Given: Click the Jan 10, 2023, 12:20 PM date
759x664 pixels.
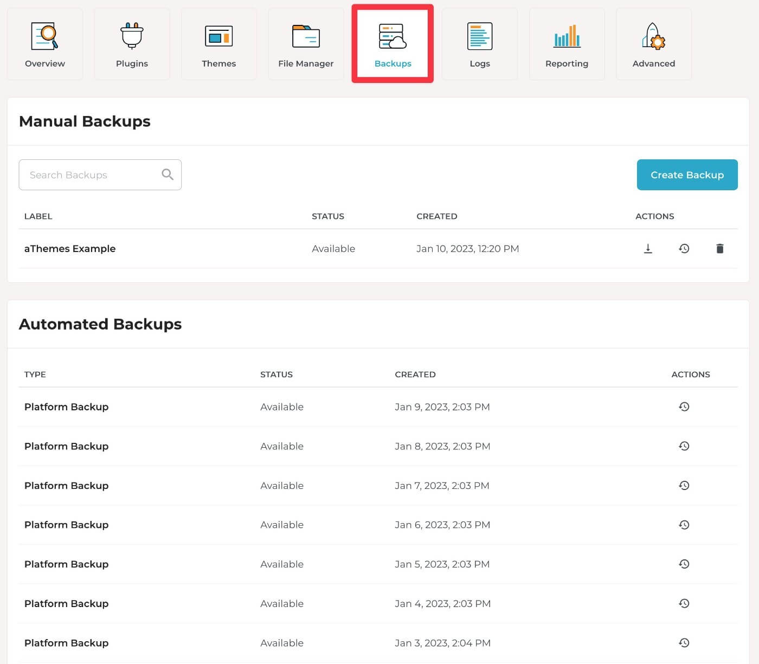Looking at the screenshot, I should coord(467,249).
